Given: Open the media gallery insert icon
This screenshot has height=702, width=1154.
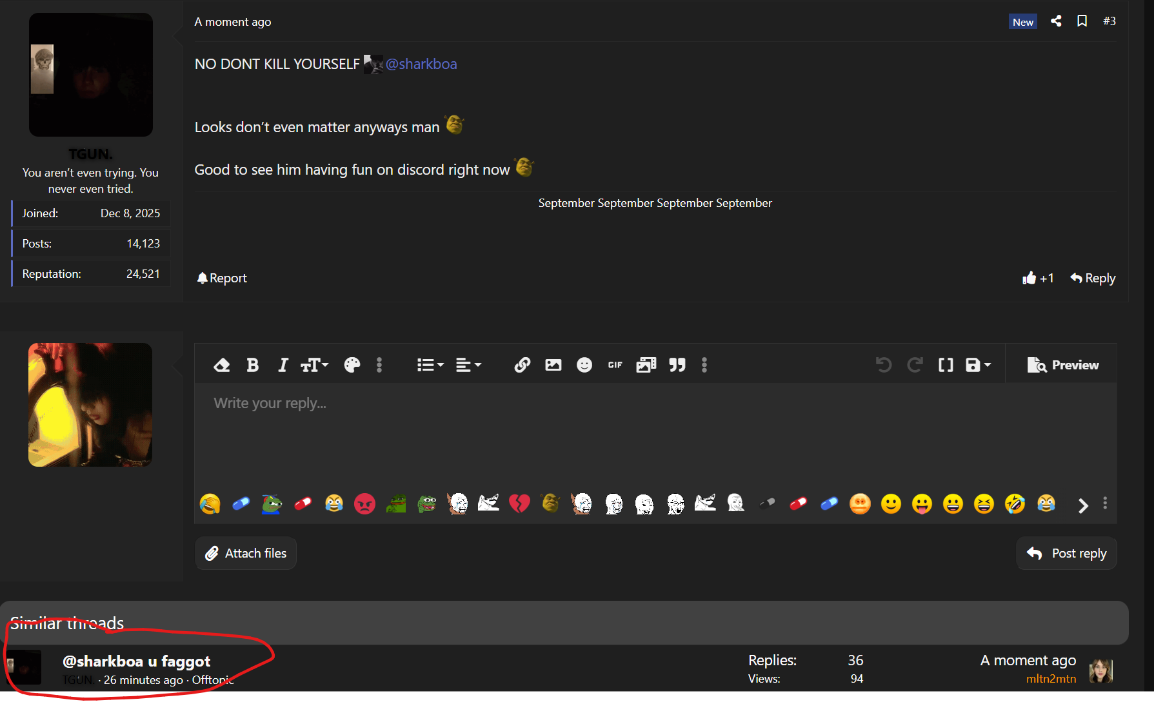Looking at the screenshot, I should tap(646, 365).
